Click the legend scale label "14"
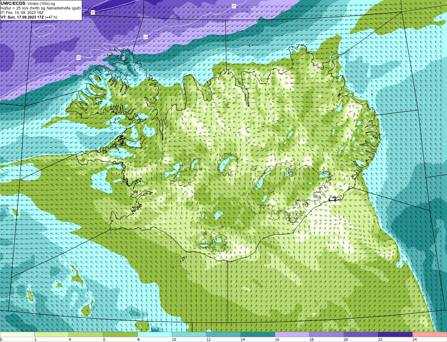 tap(242, 340)
